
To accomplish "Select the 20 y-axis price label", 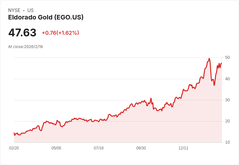I will (x=227, y=121).
